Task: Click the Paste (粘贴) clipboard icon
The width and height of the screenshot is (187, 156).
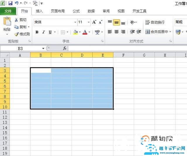Action: (7, 21)
